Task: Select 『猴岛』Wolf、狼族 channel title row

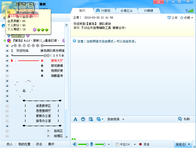Action: 36,41
